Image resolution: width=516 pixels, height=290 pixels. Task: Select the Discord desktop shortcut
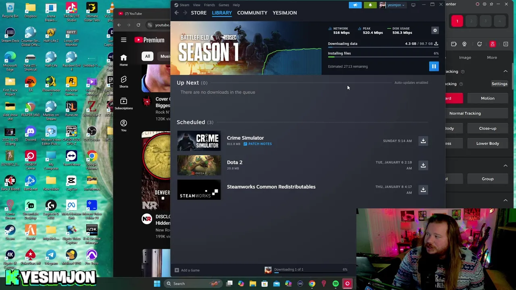tap(31, 134)
